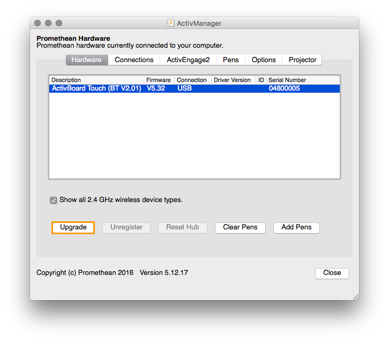Viewport: 389px width, 343px height.
Task: Go to the Options tab
Action: 264,60
